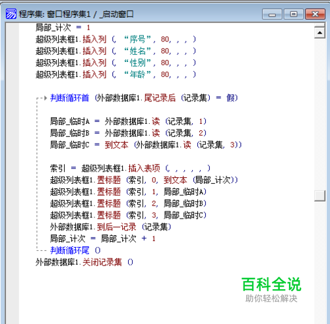
Task: Click the 局部_计次 + 1 increment line
Action: click(x=103, y=238)
